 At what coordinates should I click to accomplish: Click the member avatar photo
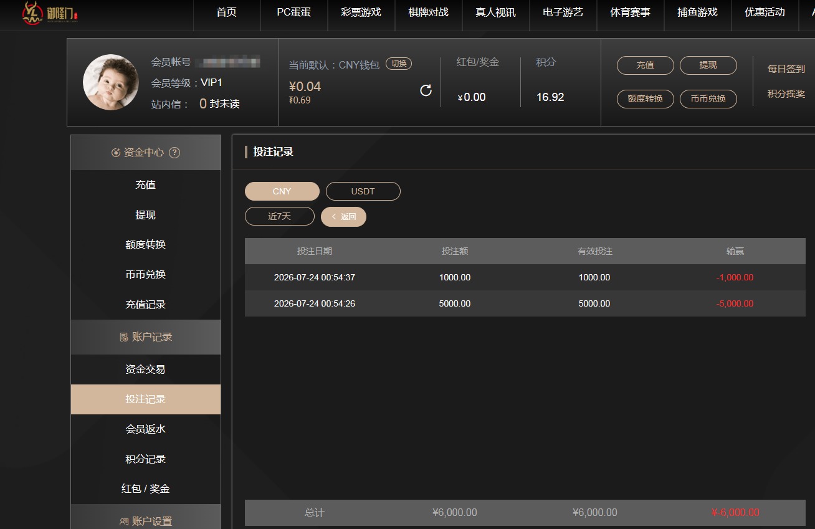[111, 82]
